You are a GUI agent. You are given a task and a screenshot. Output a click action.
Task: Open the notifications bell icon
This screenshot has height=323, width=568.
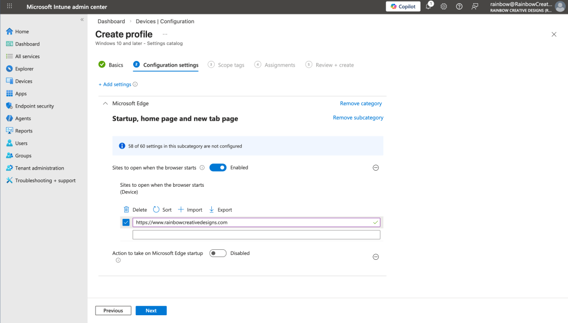click(x=428, y=7)
